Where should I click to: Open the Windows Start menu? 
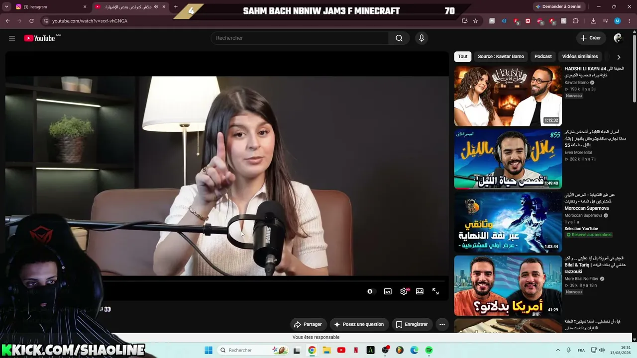pos(209,350)
